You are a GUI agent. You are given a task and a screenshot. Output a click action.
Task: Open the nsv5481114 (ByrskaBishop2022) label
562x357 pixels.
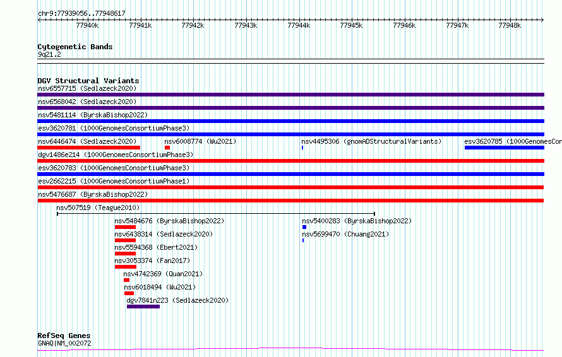[93, 115]
